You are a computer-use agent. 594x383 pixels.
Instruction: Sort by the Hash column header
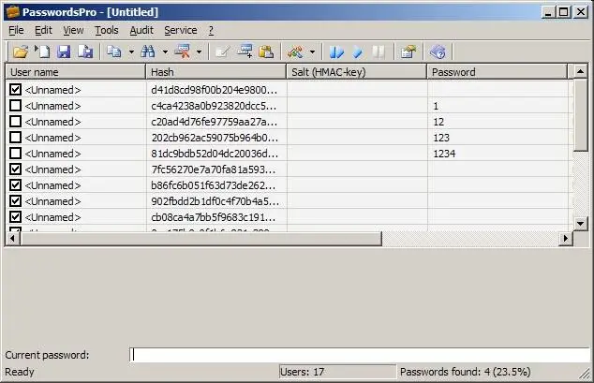(215, 72)
